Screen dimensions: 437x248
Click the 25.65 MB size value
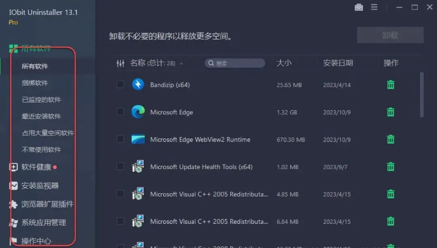(289, 85)
